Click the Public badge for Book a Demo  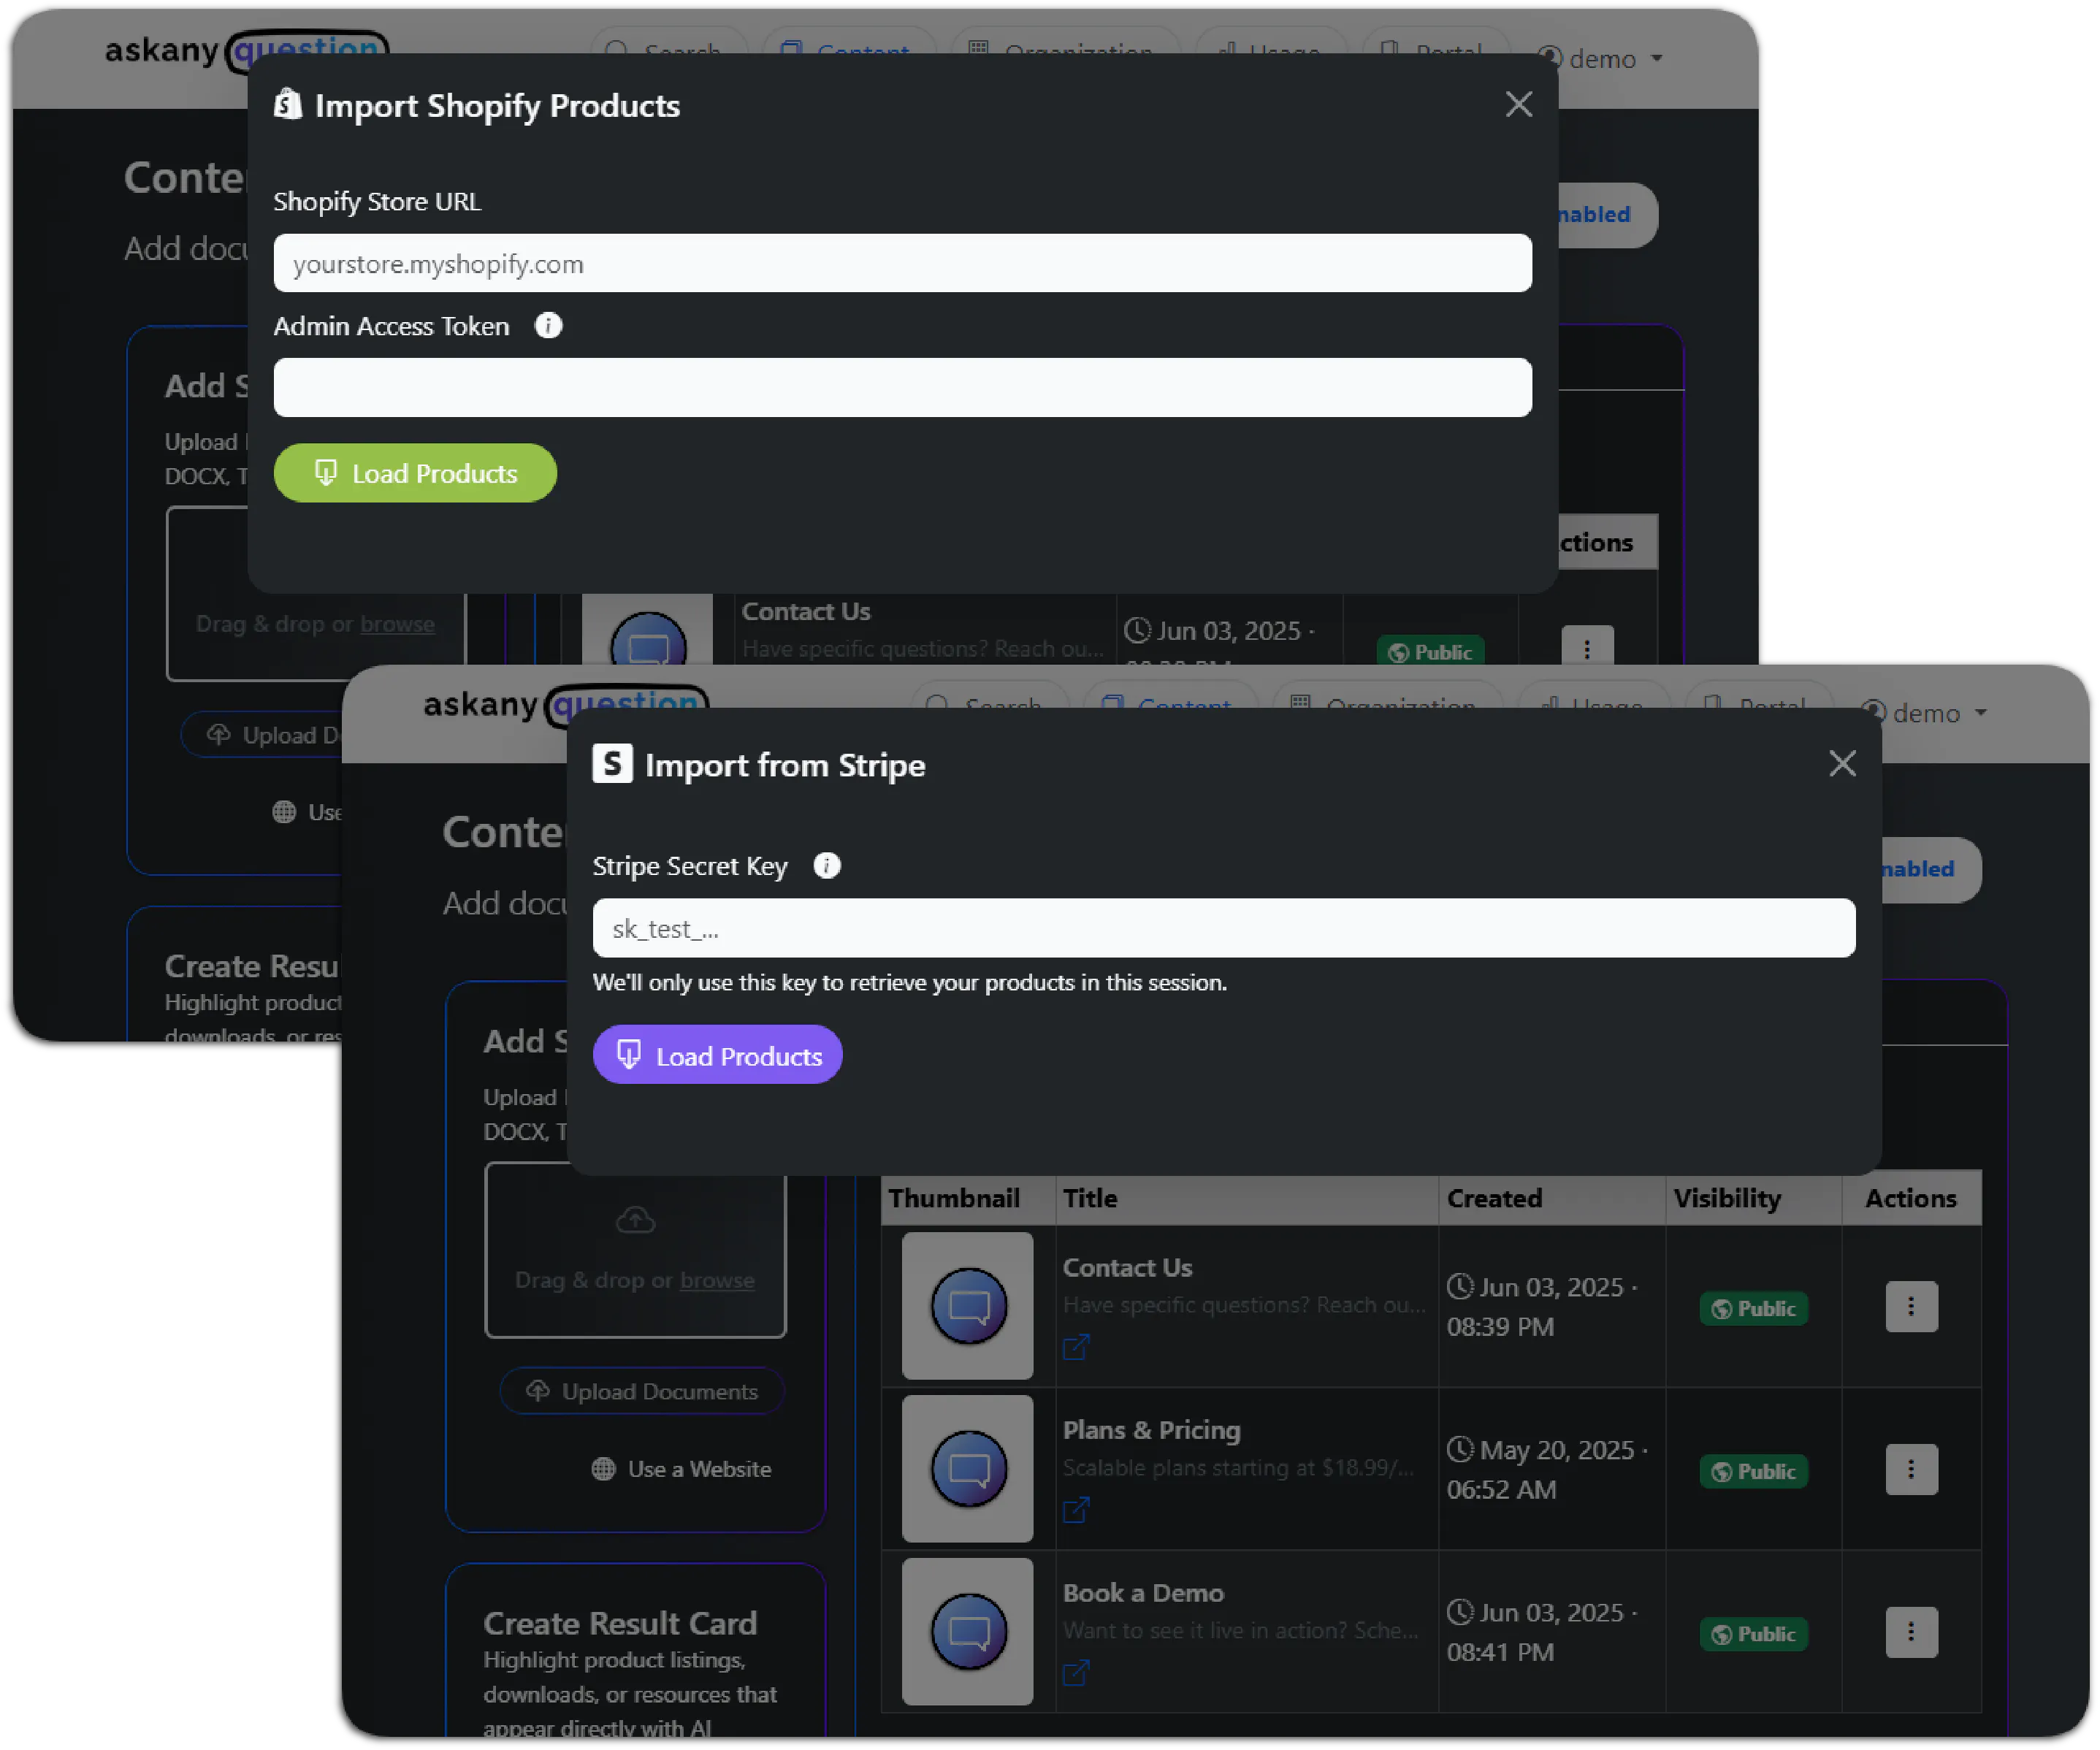(x=1753, y=1634)
